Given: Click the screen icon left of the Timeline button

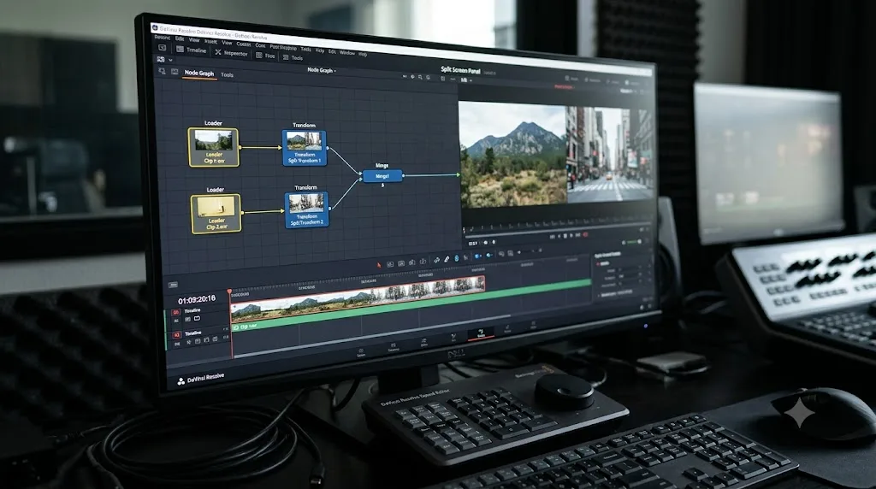Looking at the screenshot, I should click(x=162, y=48).
